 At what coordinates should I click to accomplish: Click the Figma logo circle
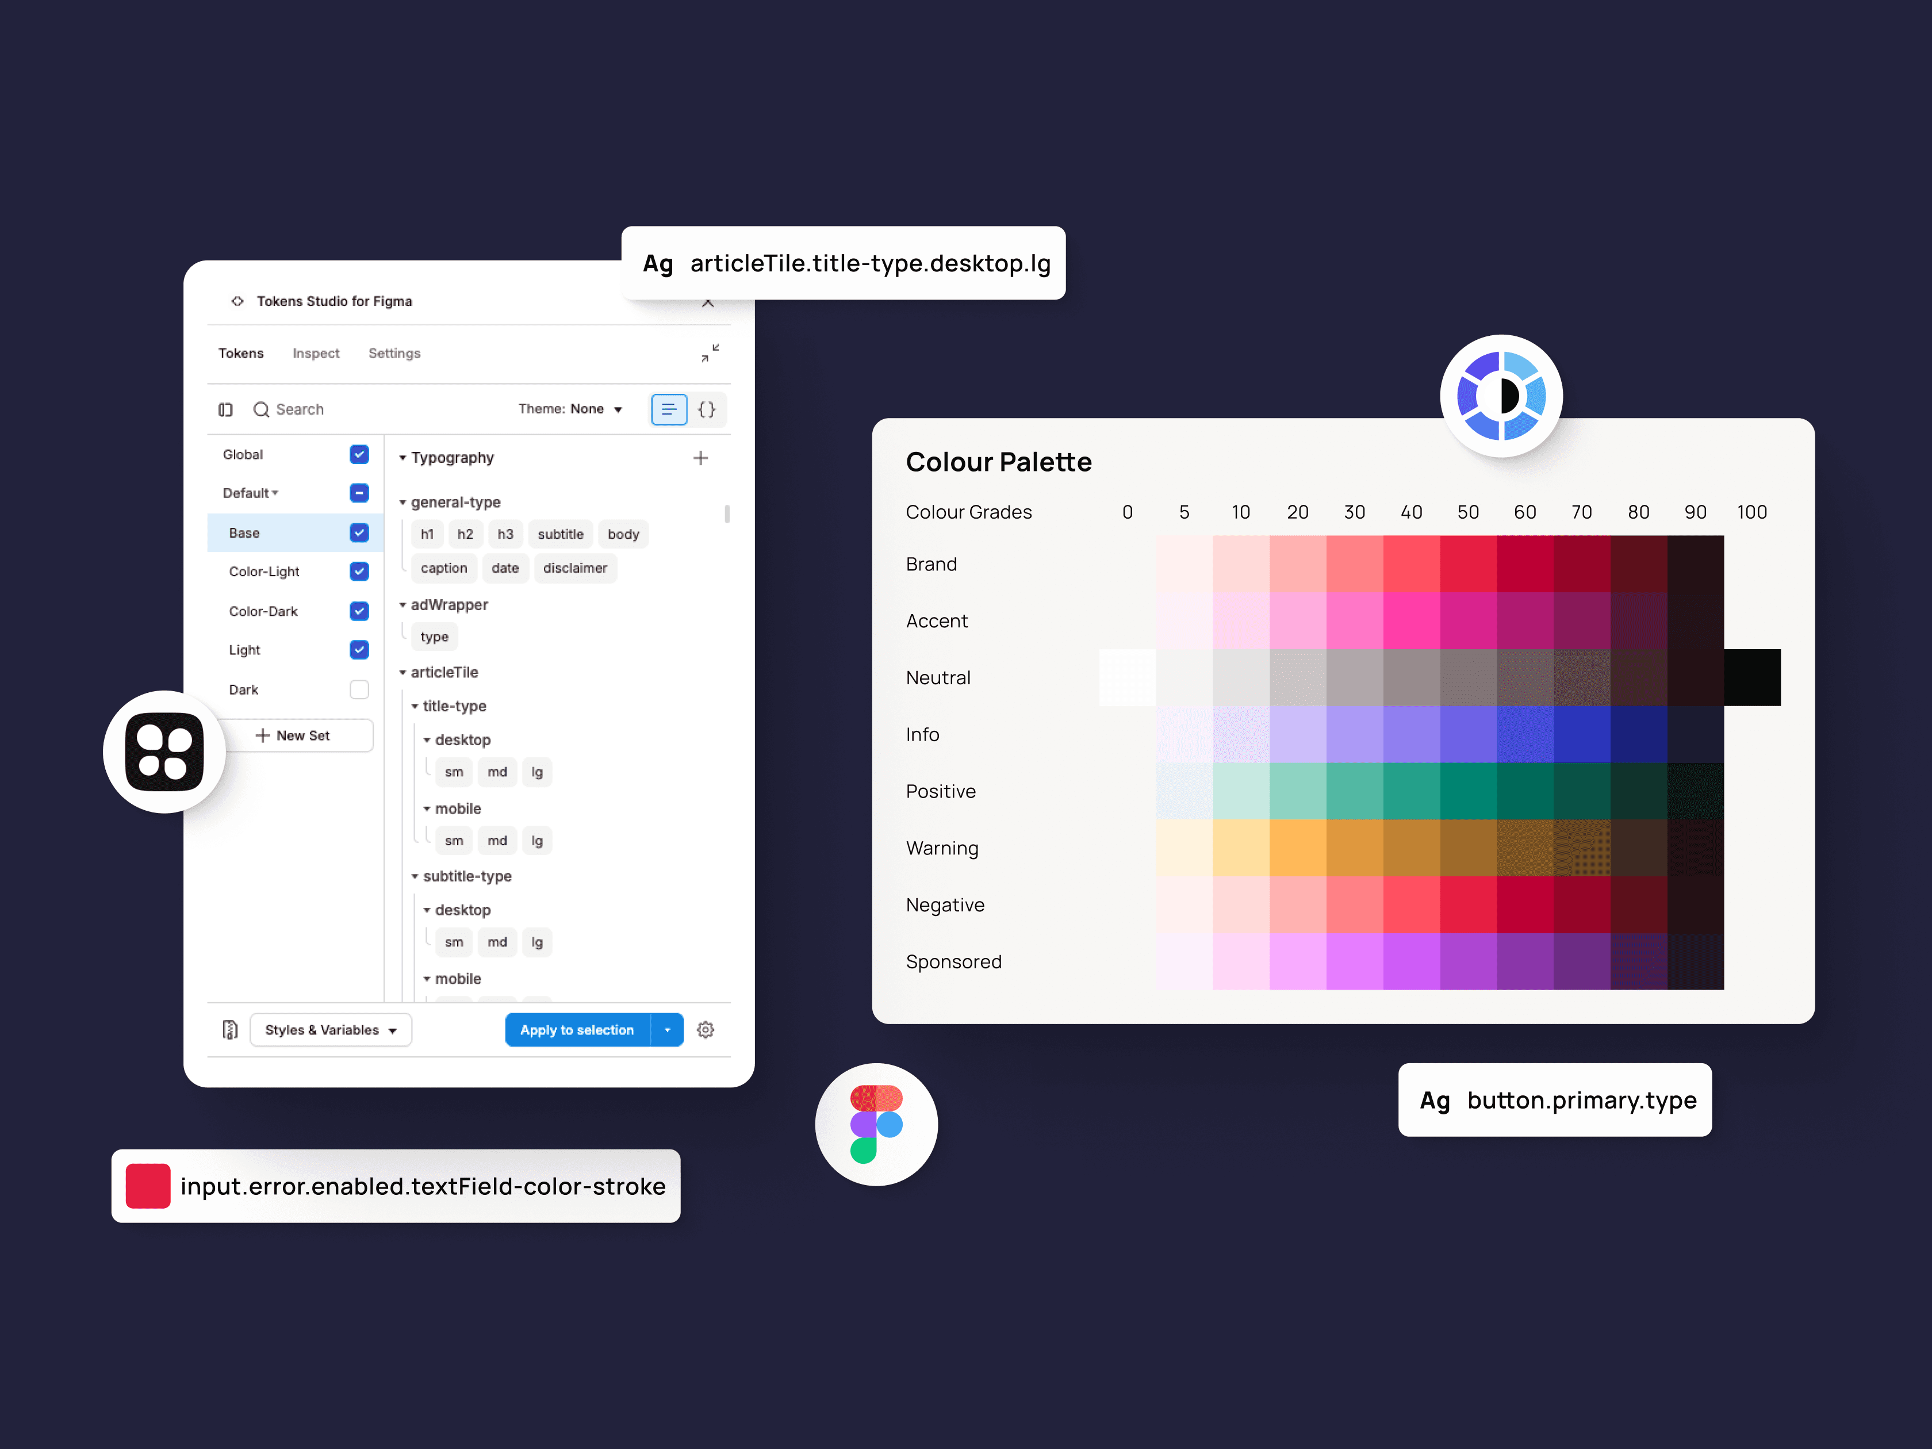tap(876, 1124)
